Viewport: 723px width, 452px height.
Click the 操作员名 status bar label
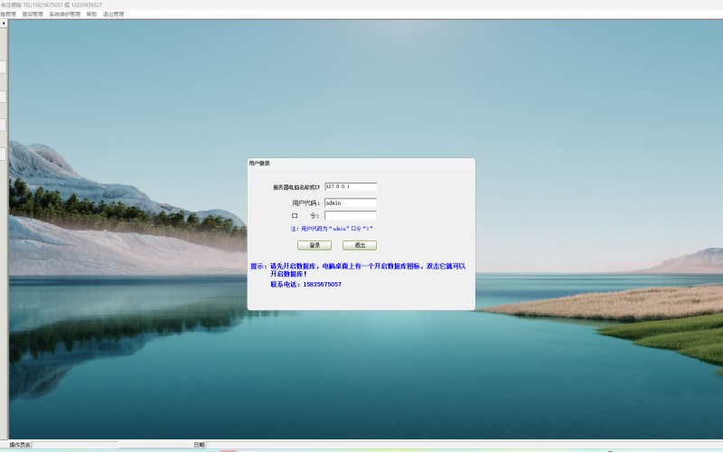pyautogui.click(x=20, y=445)
